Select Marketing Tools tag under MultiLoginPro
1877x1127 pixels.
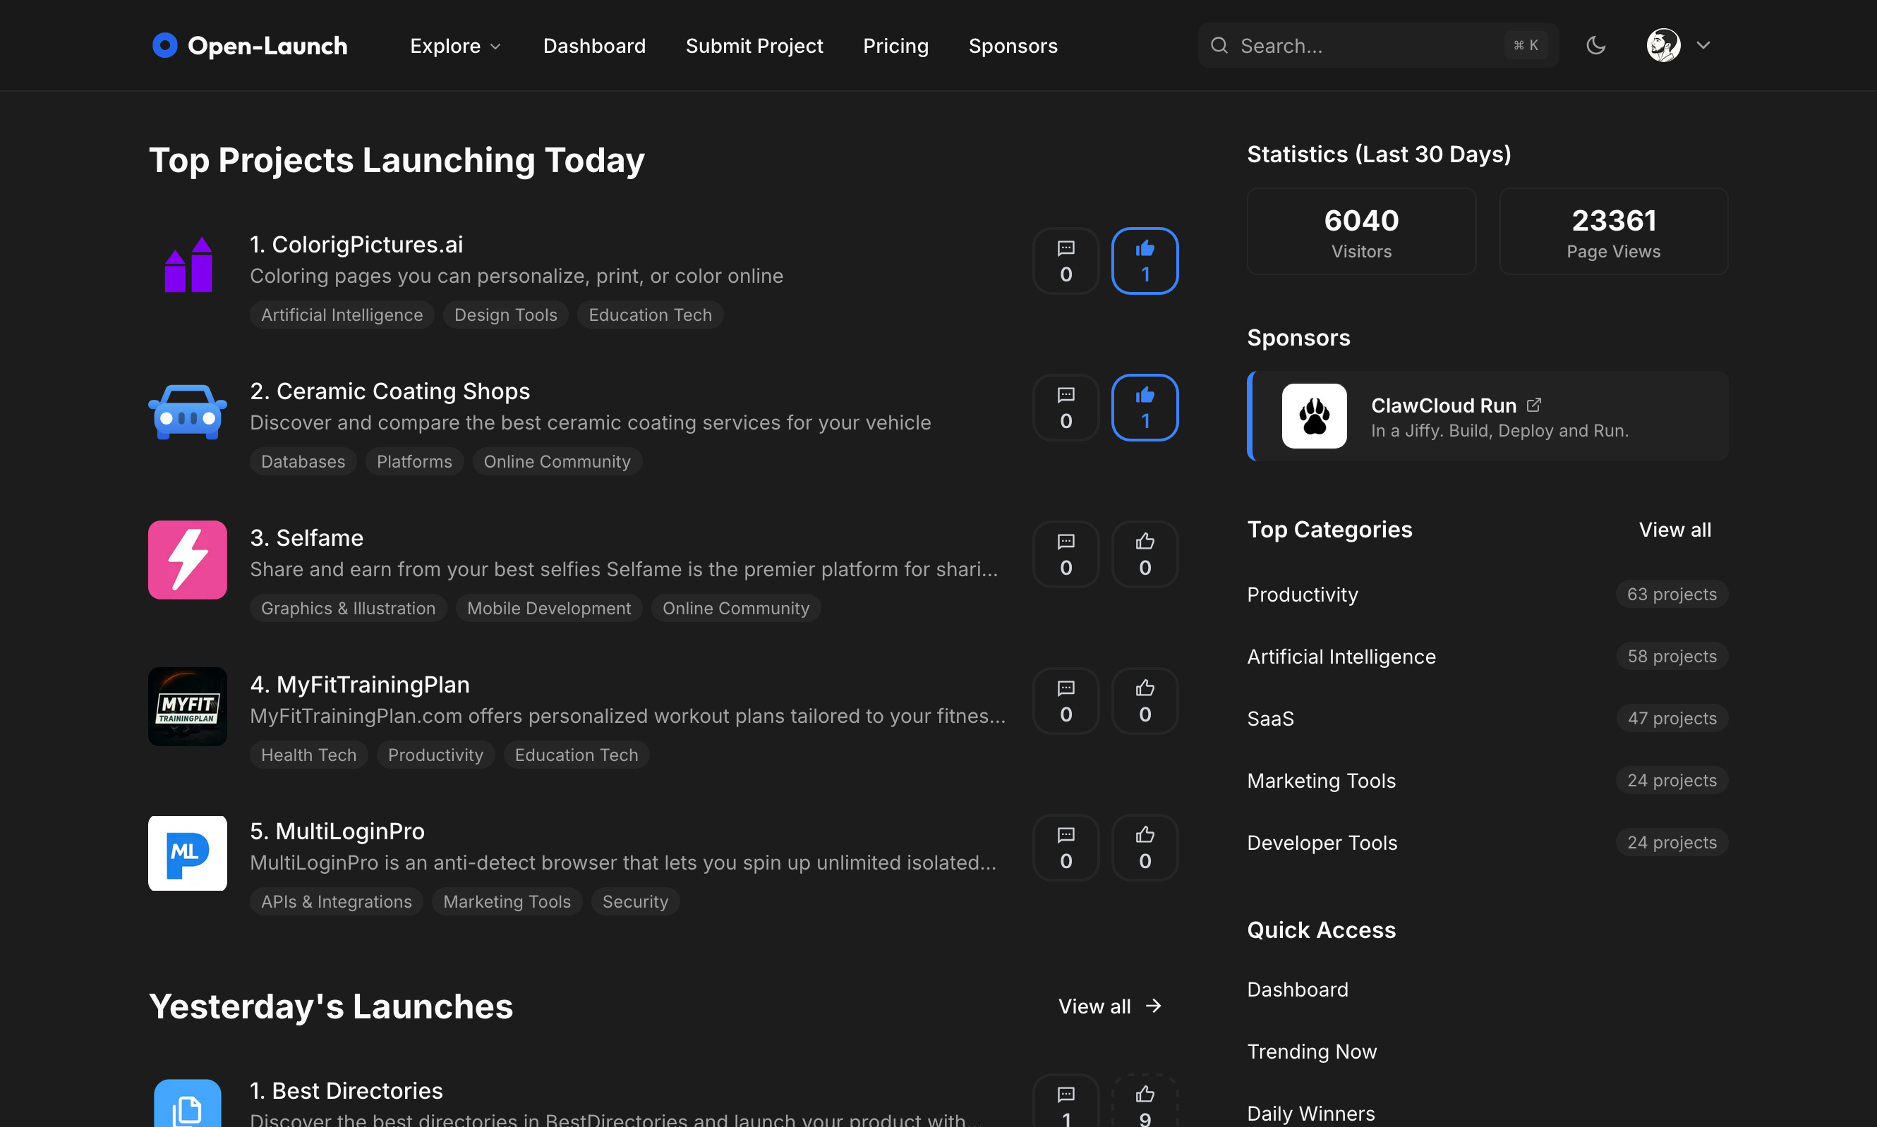(507, 901)
